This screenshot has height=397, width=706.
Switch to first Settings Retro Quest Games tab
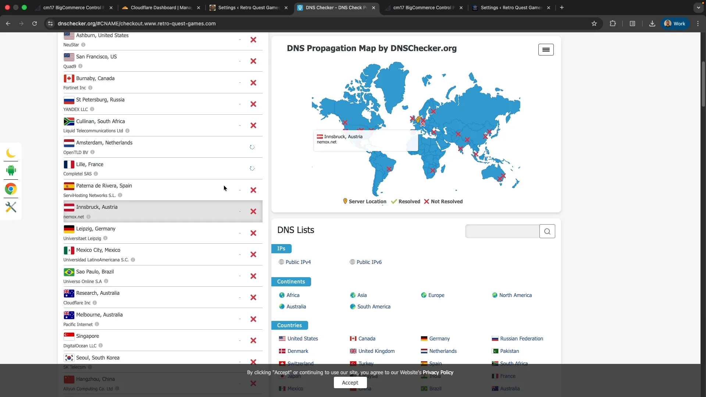pyautogui.click(x=249, y=8)
